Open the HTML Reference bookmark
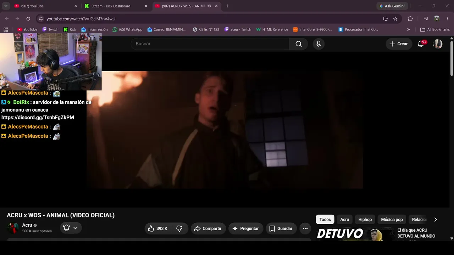 click(x=272, y=29)
